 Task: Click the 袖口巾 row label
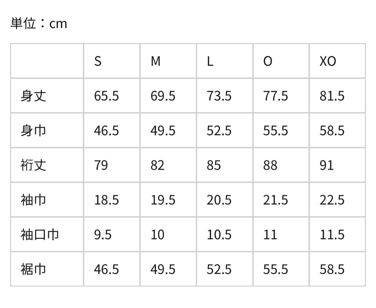[39, 235]
